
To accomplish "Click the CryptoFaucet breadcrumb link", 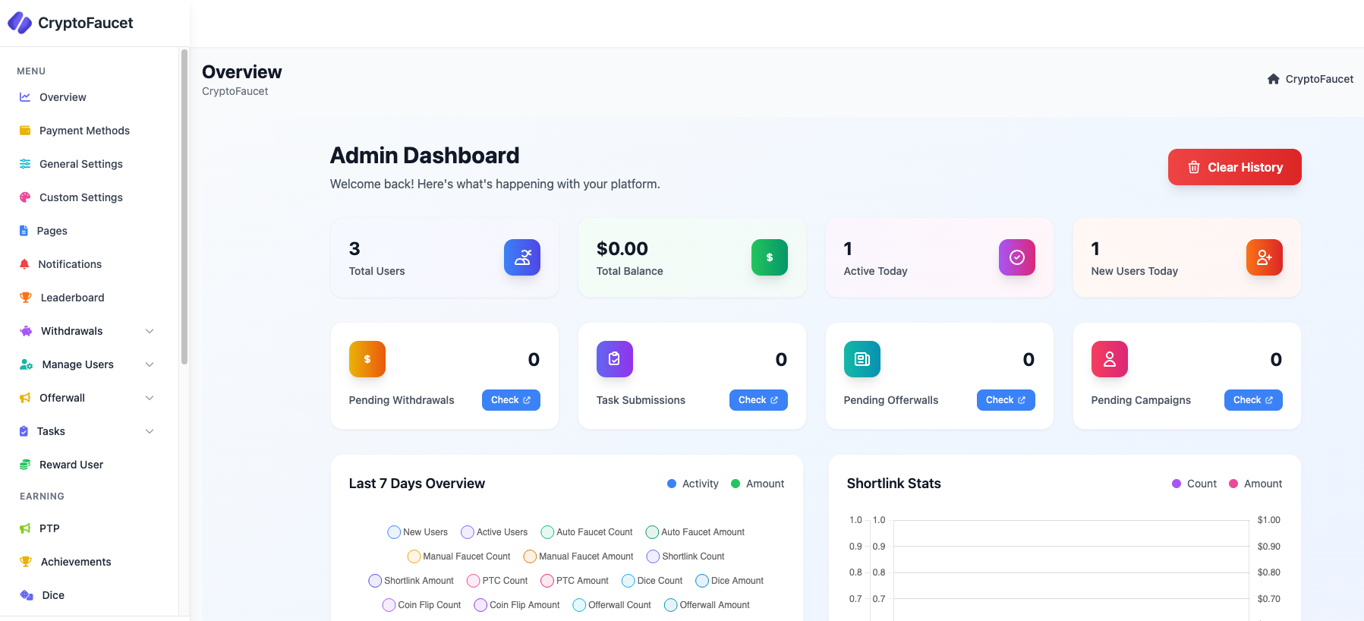I will pos(1319,79).
